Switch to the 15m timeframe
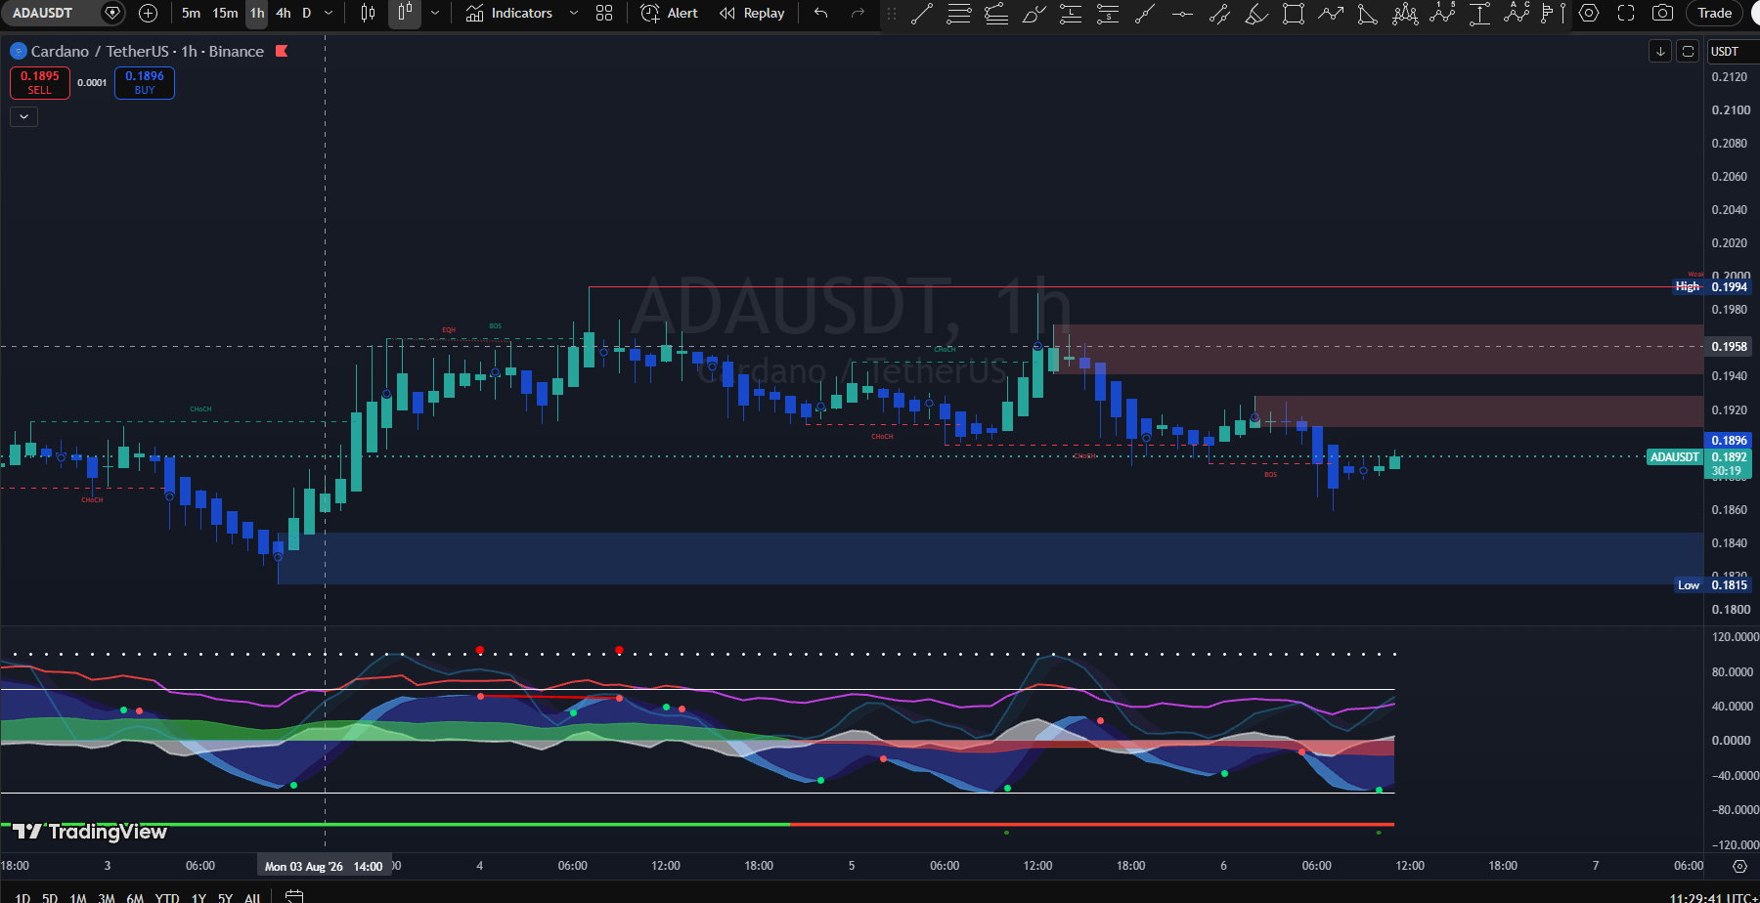Image resolution: width=1760 pixels, height=903 pixels. coord(225,13)
